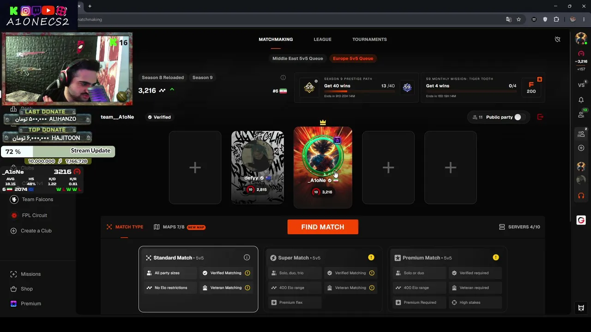Open the party members icon with badge 2
Image resolution: width=591 pixels, height=332 pixels.
[581, 133]
